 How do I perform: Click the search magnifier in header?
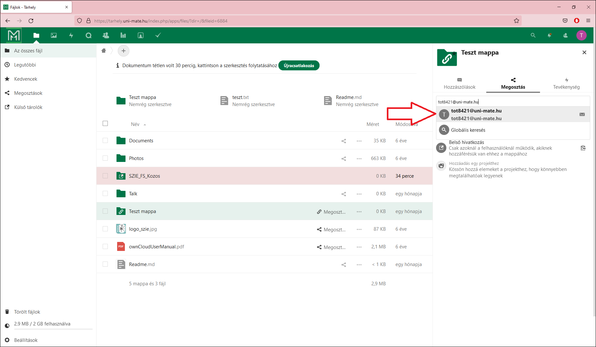tap(533, 35)
